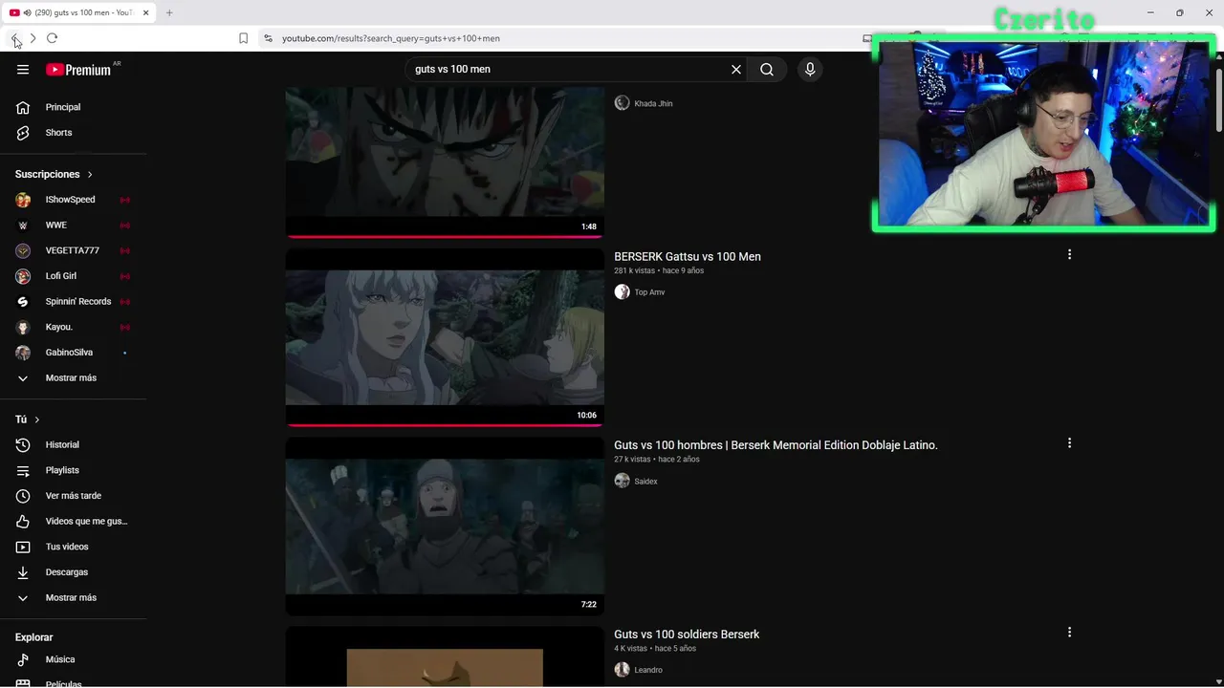Click the bookmark icon in address bar
Screen dimensions: 1224x688
[243, 38]
